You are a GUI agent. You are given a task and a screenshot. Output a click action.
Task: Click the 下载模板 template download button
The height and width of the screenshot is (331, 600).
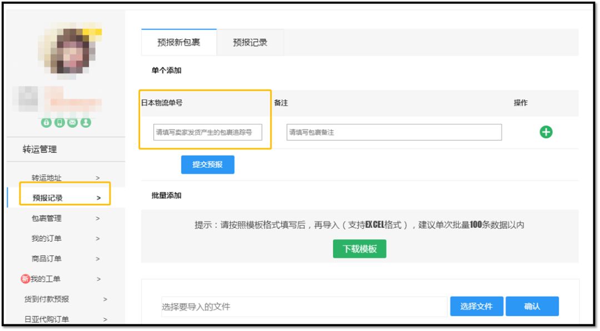[359, 249]
